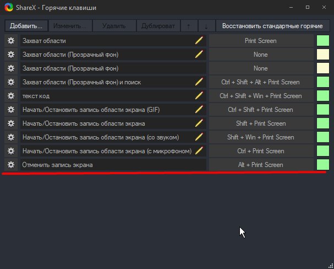Click green status square beside Shift + Print Screen hotkey
Image resolution: width=334 pixels, height=269 pixels.
[x=323, y=123]
